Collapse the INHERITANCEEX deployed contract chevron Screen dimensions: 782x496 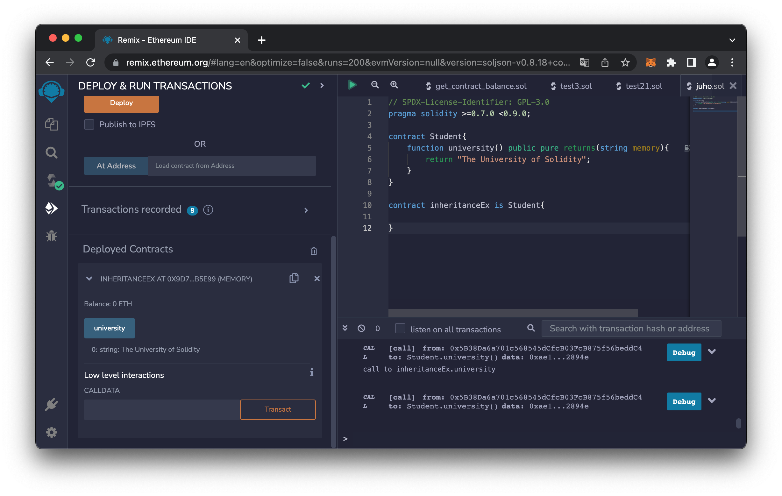[89, 279]
